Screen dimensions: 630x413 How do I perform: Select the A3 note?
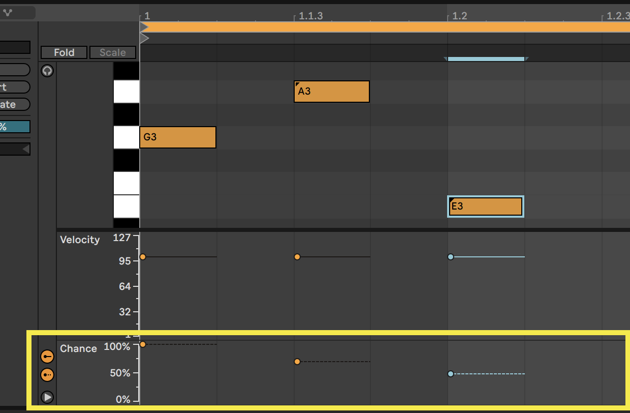tap(331, 92)
